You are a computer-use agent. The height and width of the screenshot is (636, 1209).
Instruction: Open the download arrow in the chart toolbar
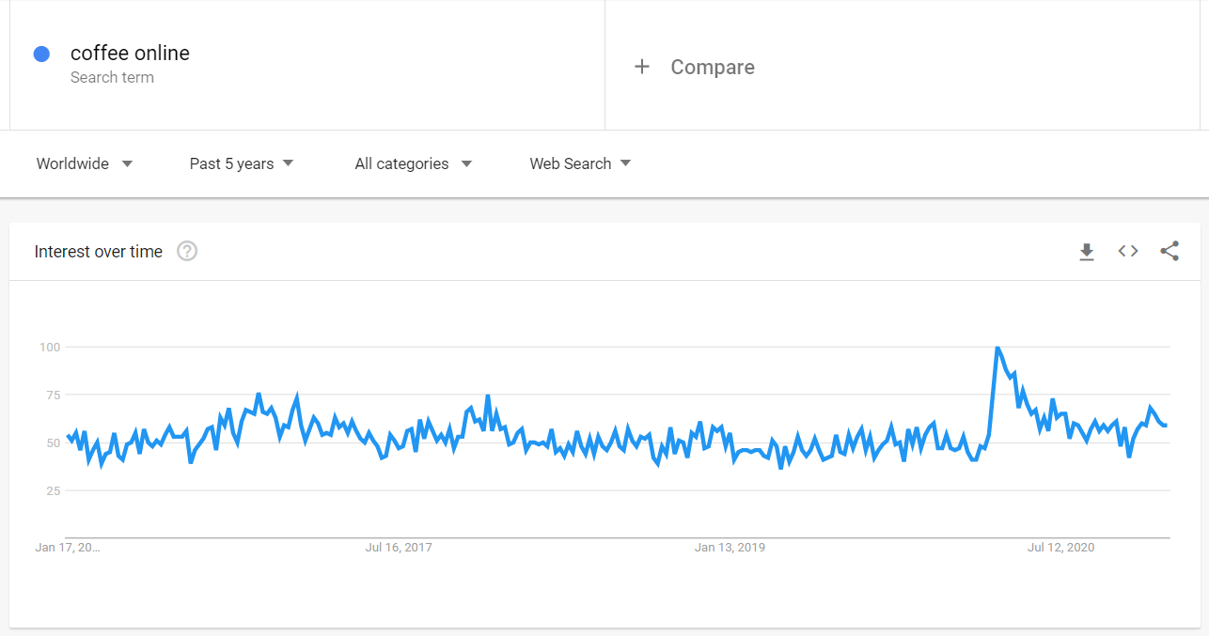click(x=1087, y=251)
